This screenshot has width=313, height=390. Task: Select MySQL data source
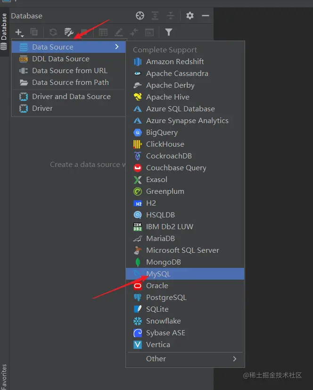click(185, 274)
